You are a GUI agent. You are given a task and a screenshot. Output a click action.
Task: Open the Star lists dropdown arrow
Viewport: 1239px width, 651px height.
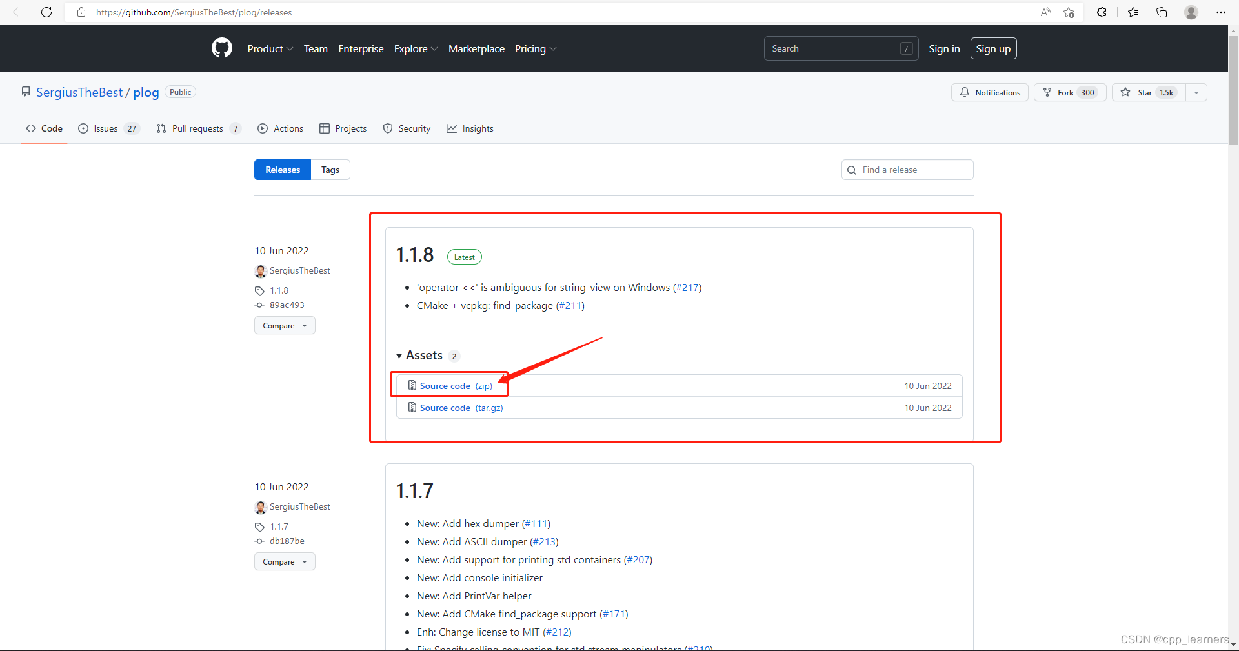[x=1196, y=92]
